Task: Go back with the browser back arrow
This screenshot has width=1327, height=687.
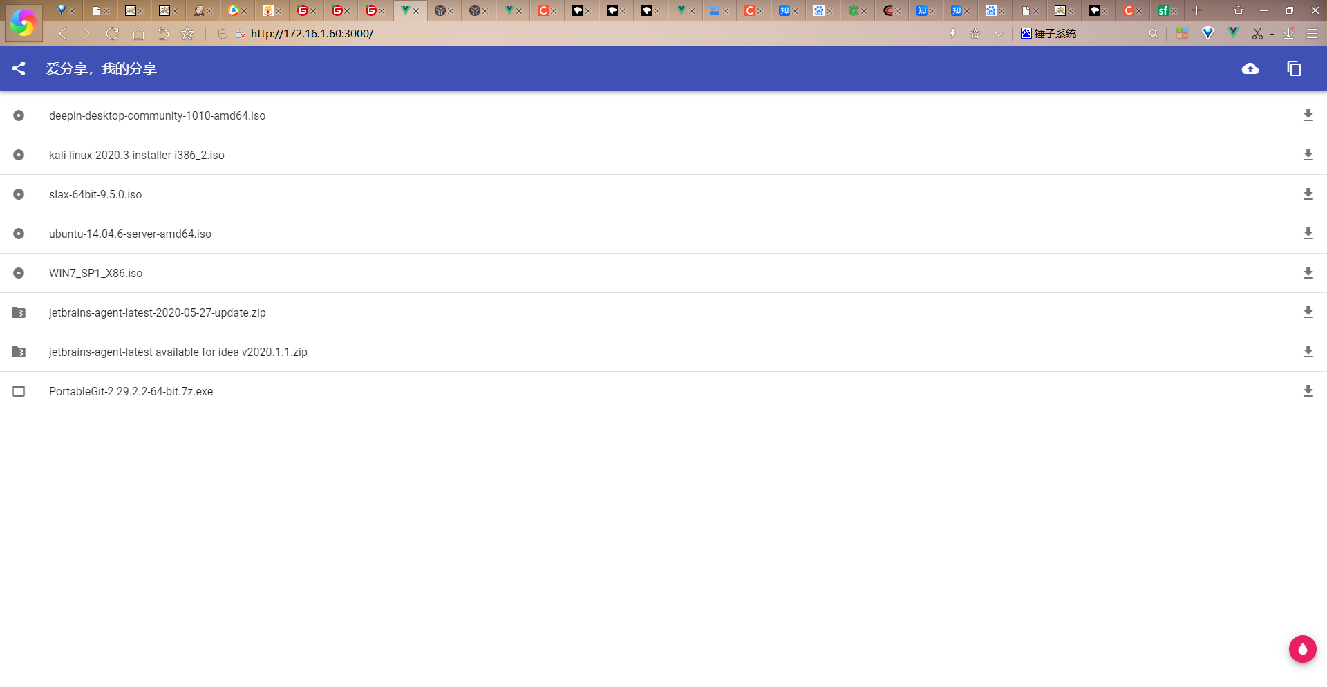Action: click(62, 33)
